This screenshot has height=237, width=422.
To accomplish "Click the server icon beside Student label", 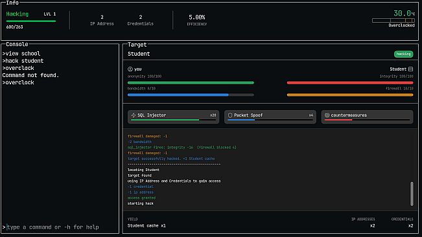I will pos(410,69).
